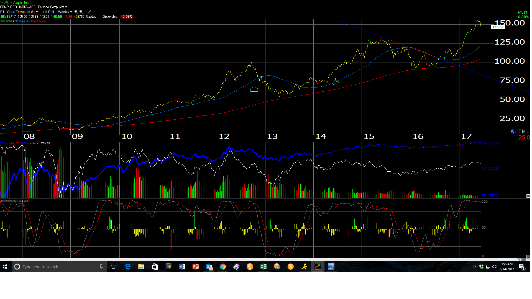Open Google Chrome from the taskbar

[223, 267]
